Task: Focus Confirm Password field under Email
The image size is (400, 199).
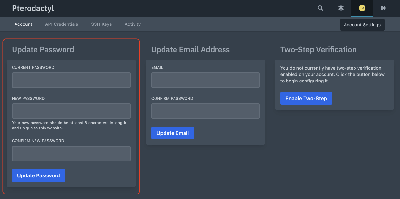Action: (x=205, y=111)
